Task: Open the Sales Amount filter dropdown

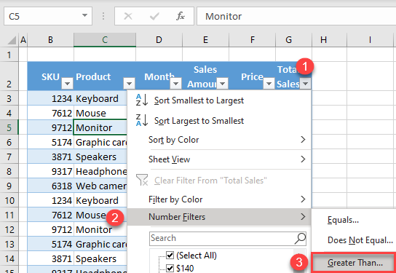Action: [223, 83]
